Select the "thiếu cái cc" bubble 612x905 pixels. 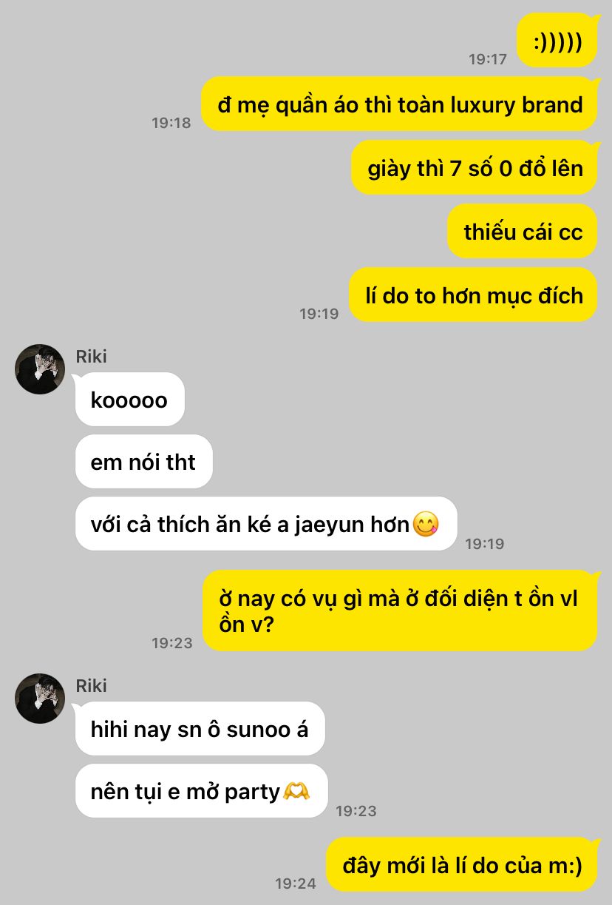[523, 232]
